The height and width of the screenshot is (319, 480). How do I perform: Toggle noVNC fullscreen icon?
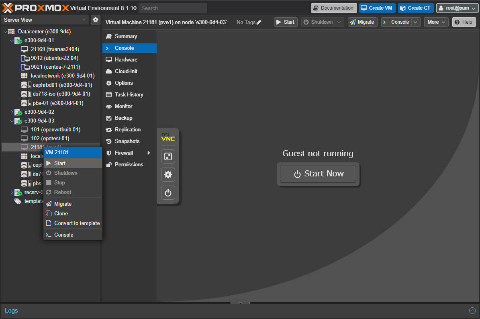[168, 157]
